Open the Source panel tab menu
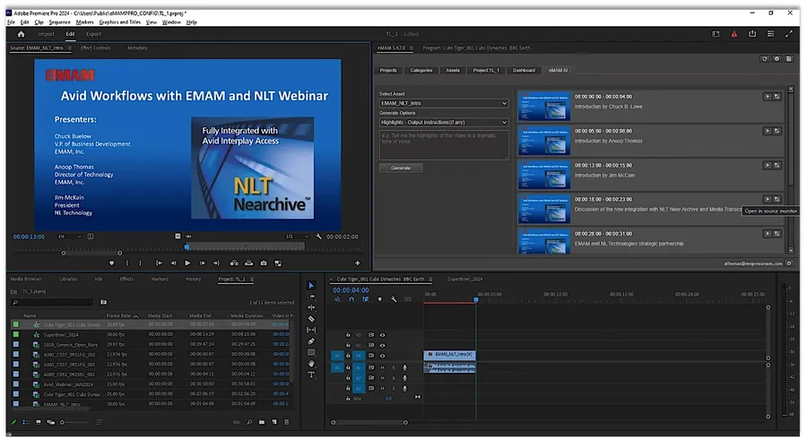Viewport: 807px width, 439px height. click(70, 47)
